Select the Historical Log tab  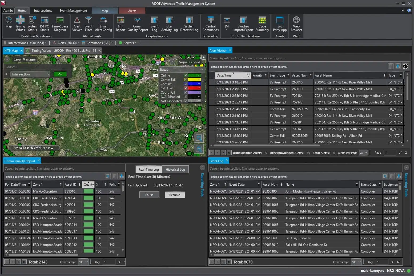[x=175, y=170]
